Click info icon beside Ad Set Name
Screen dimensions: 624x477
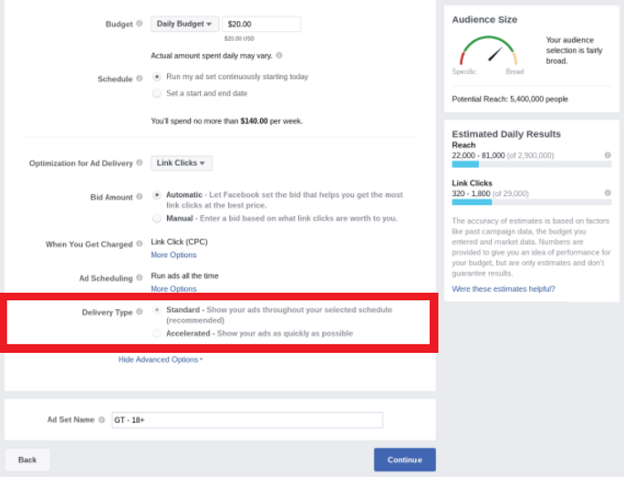tap(101, 420)
